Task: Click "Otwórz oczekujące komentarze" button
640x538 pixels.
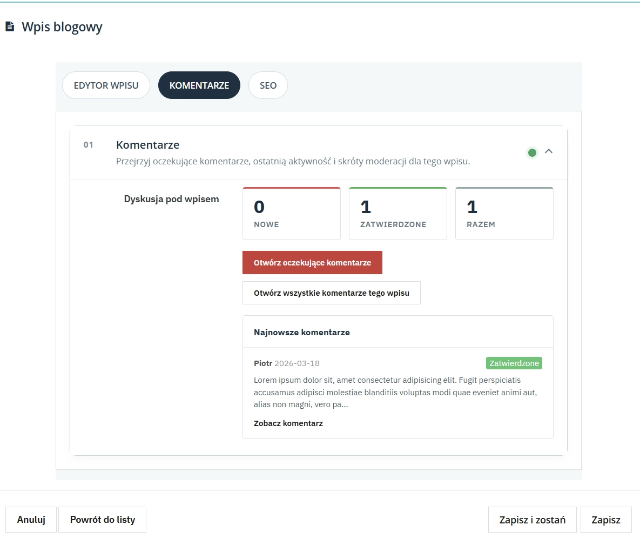Action: 312,262
